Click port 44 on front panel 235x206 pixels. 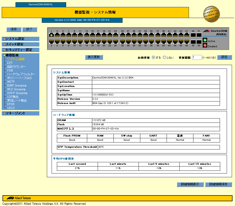175,41
